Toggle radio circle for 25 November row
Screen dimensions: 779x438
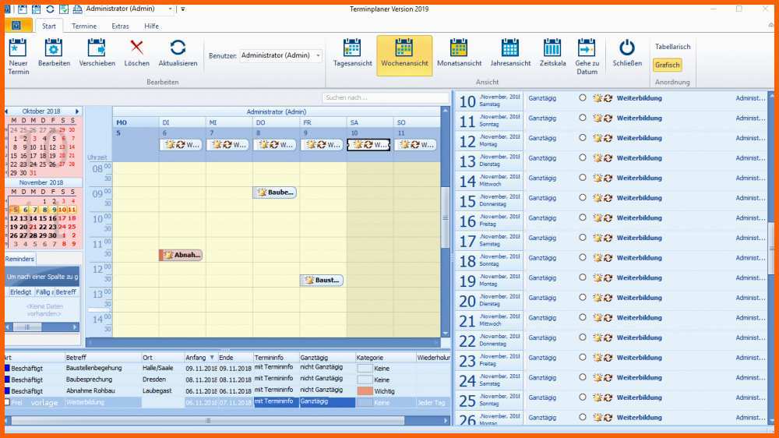[582, 397]
